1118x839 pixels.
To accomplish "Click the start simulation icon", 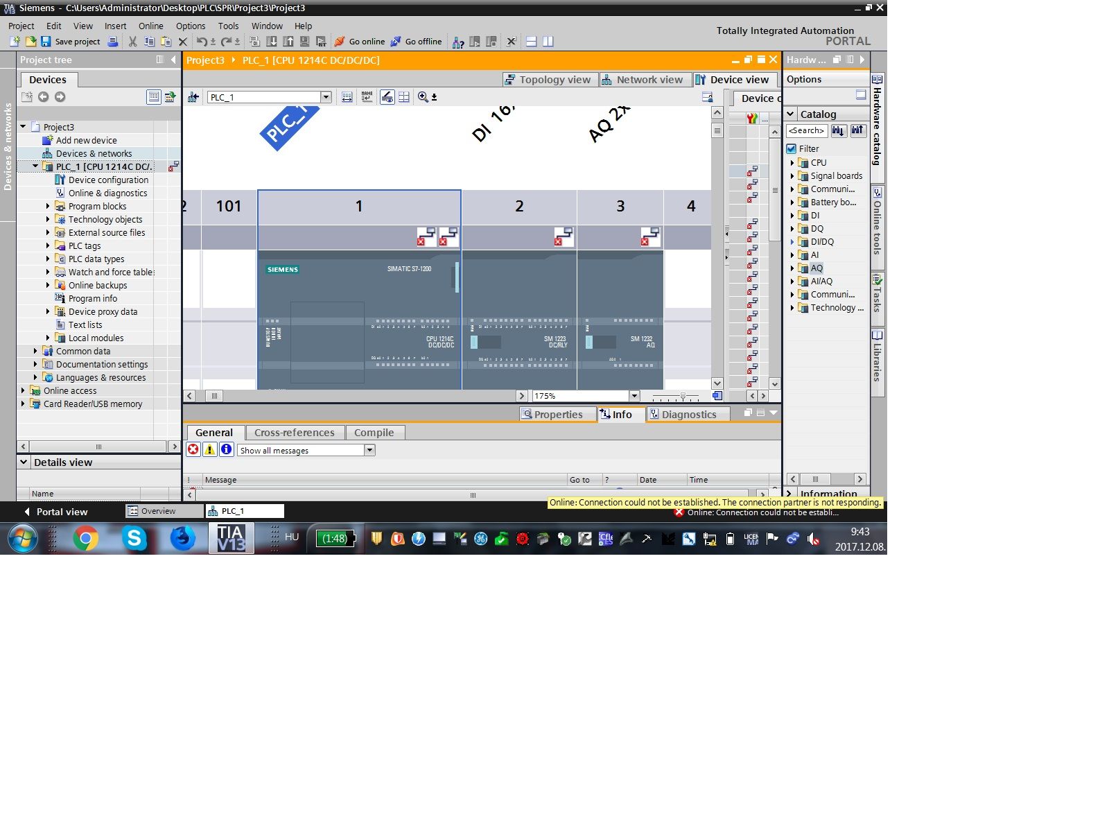I will click(x=304, y=42).
